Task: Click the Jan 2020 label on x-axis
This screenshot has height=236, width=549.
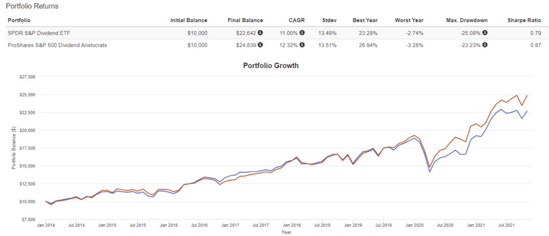Action: pos(414,226)
